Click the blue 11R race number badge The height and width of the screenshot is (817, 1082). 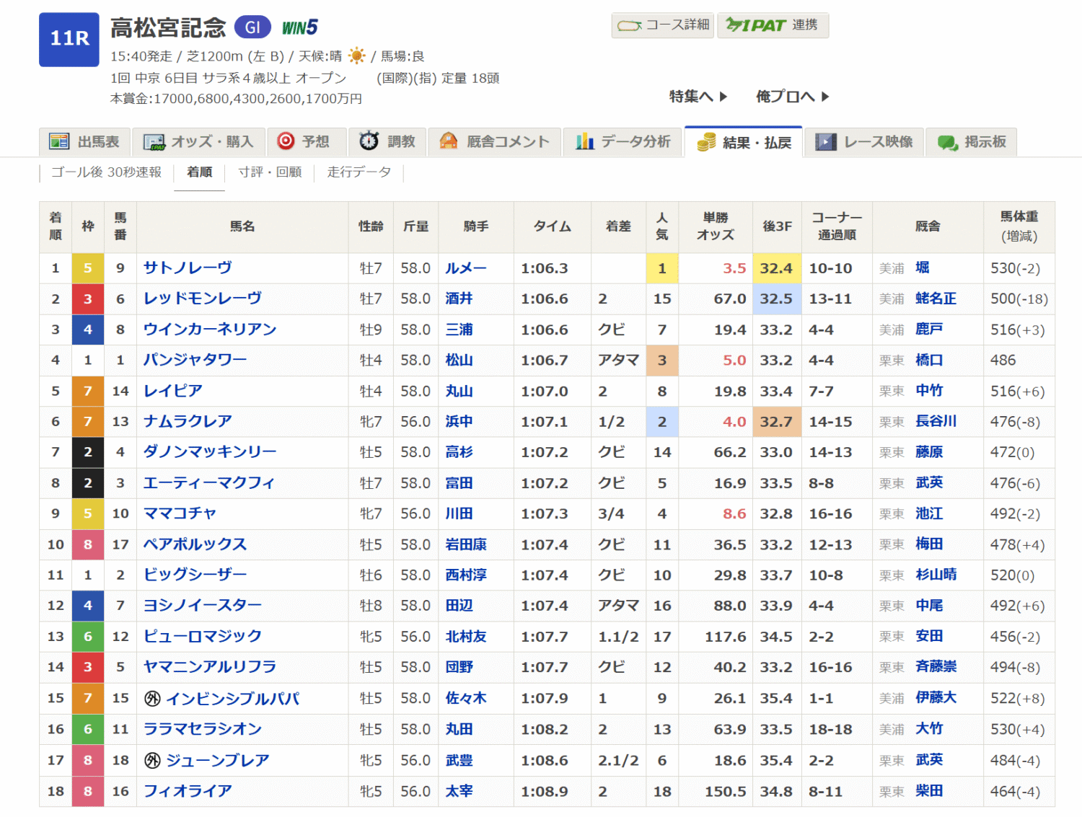tap(69, 39)
